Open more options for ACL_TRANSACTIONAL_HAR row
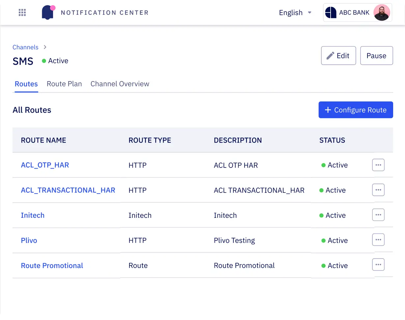The width and height of the screenshot is (405, 320). (x=378, y=190)
